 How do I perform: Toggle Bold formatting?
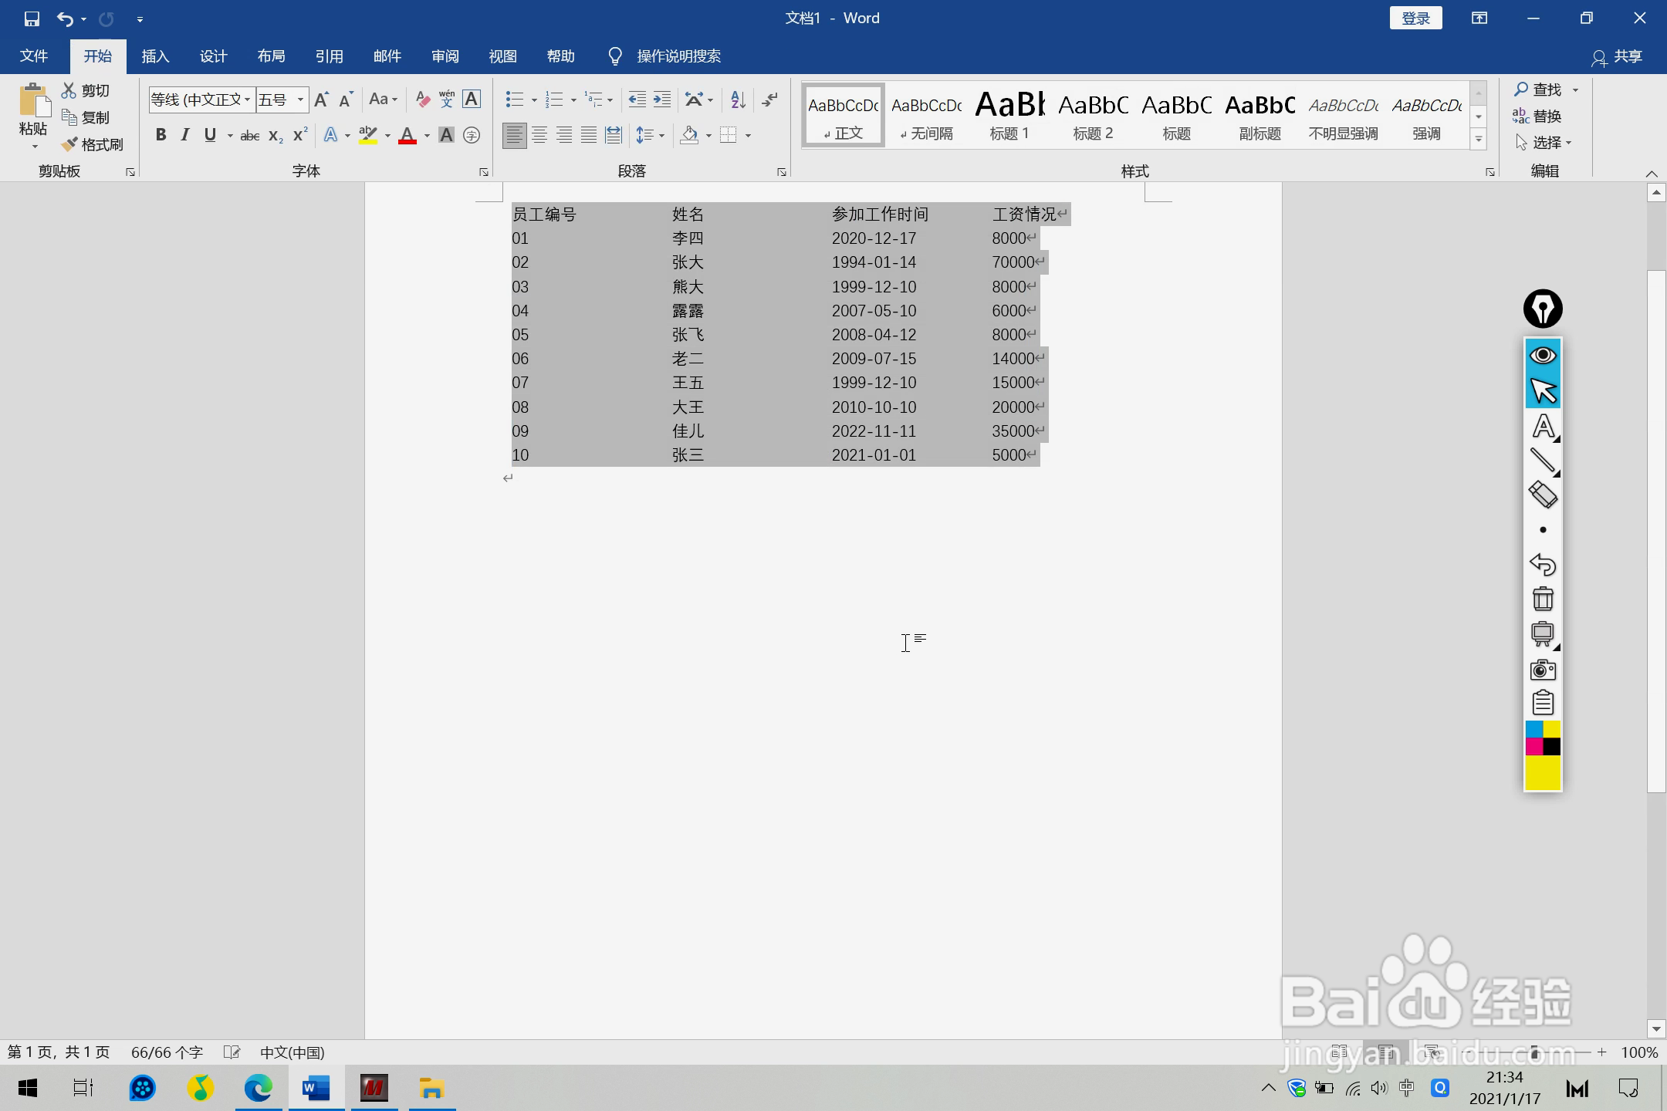pos(161,135)
